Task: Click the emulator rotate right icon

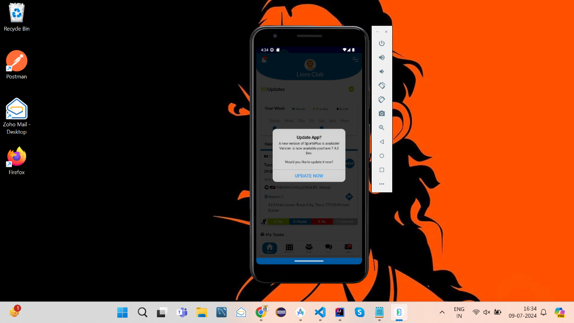Action: point(382,100)
